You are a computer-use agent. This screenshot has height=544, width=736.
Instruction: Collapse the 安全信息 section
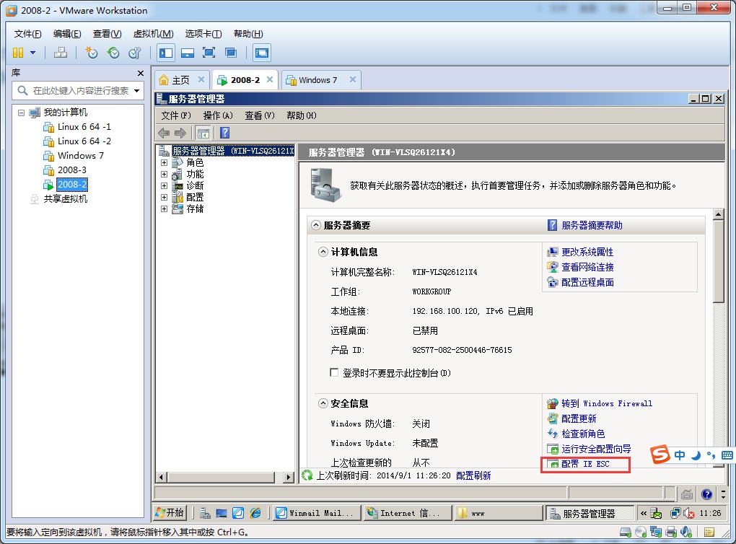323,403
